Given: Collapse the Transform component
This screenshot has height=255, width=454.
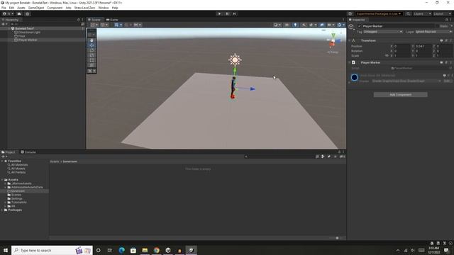Looking at the screenshot, I should (350, 40).
